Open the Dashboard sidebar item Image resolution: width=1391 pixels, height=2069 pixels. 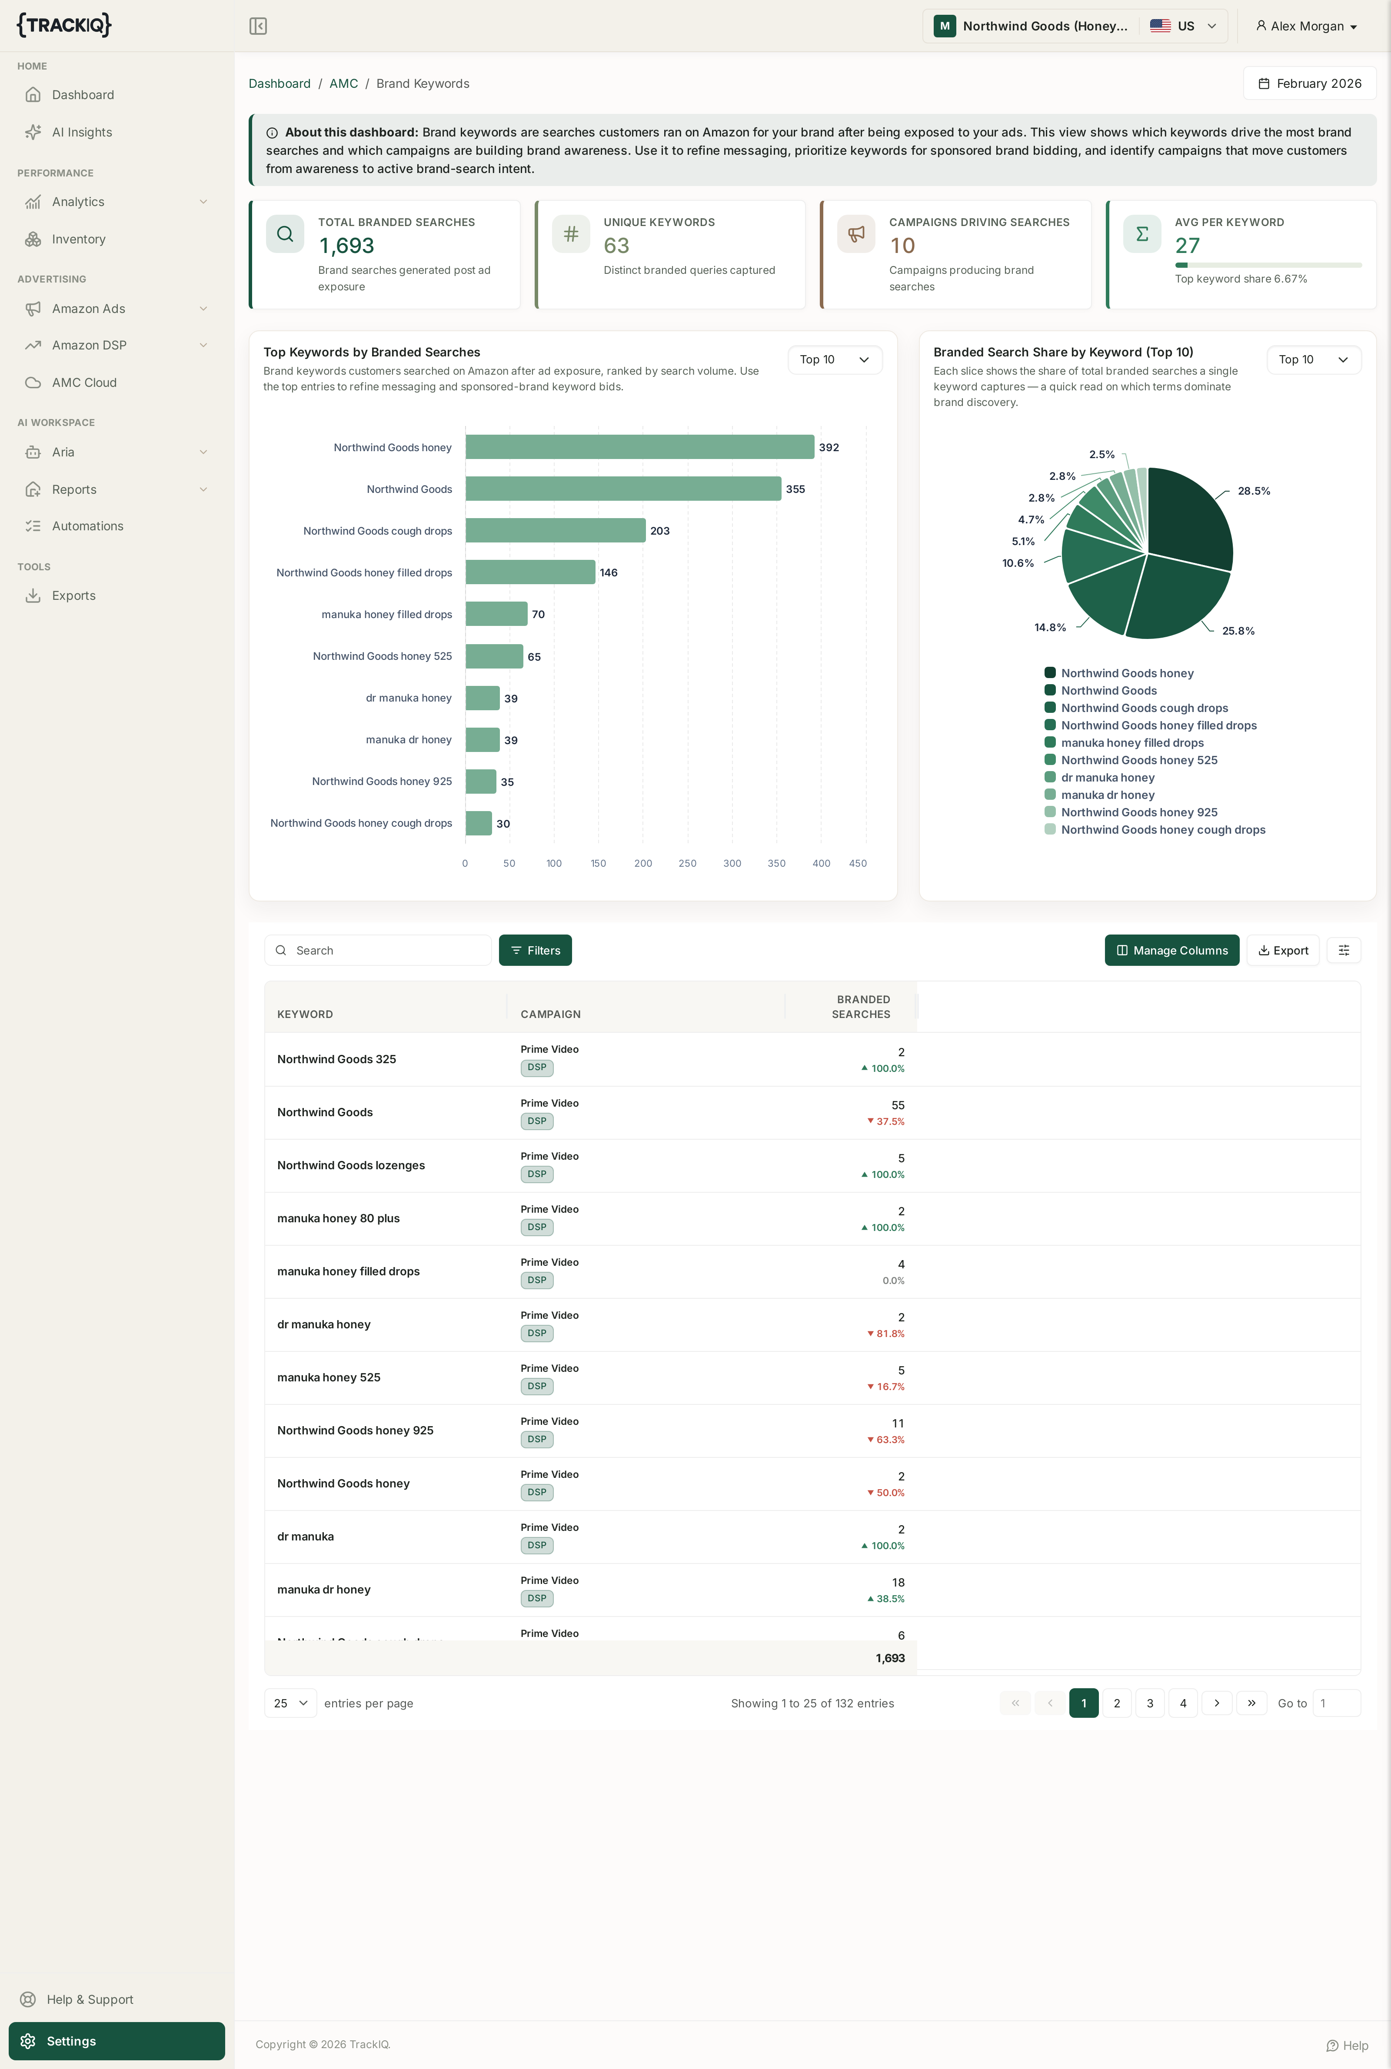116,95
